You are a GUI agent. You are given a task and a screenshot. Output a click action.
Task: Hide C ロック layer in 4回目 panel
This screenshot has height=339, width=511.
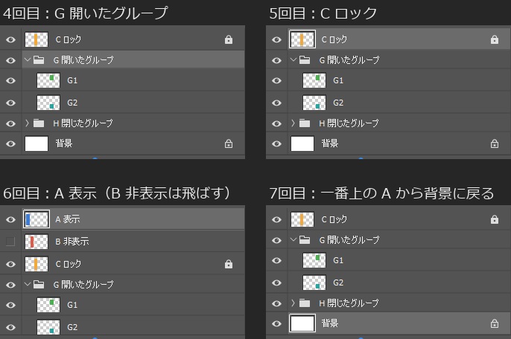click(10, 39)
